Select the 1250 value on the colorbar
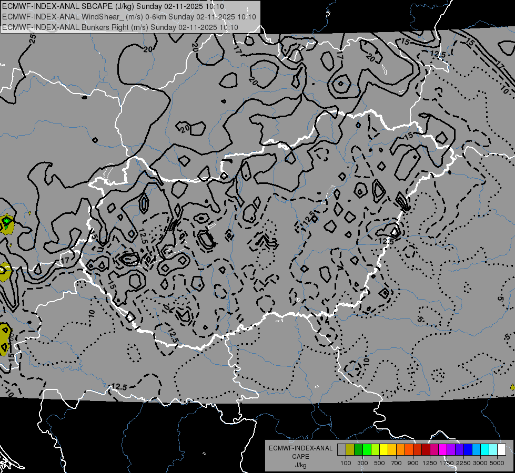 [x=430, y=463]
